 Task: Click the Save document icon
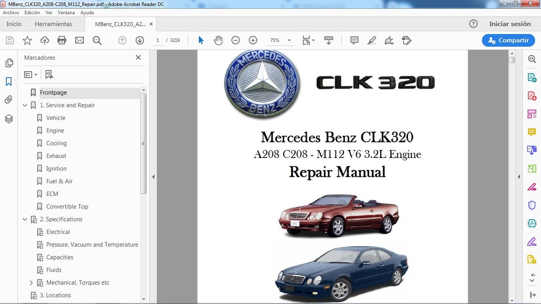point(9,40)
